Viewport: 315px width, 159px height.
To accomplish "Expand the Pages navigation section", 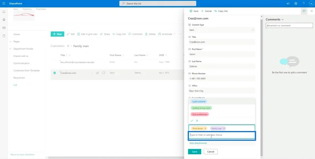I will click(x=10, y=41).
